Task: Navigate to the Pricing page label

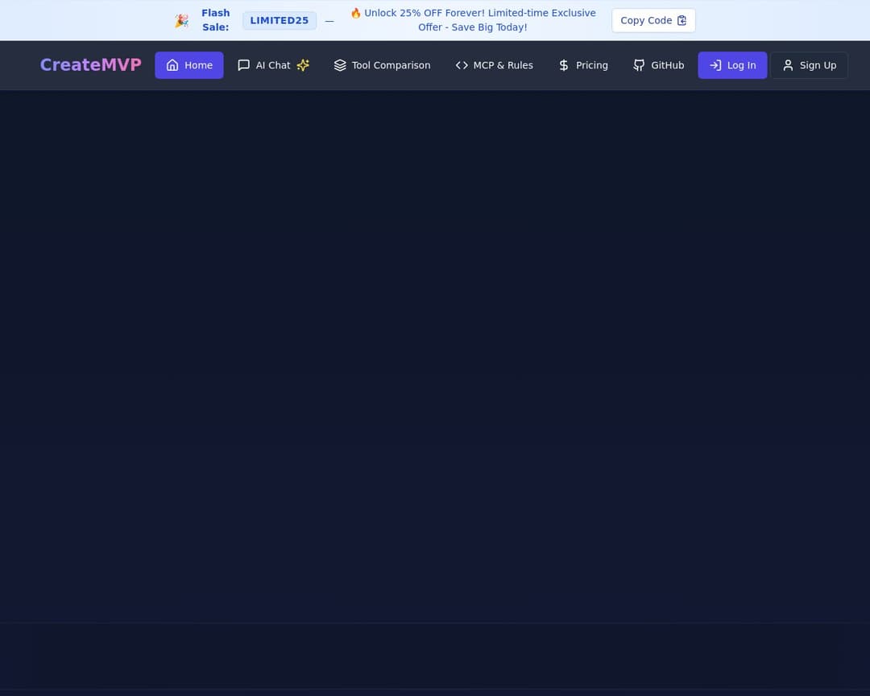Action: (x=592, y=65)
